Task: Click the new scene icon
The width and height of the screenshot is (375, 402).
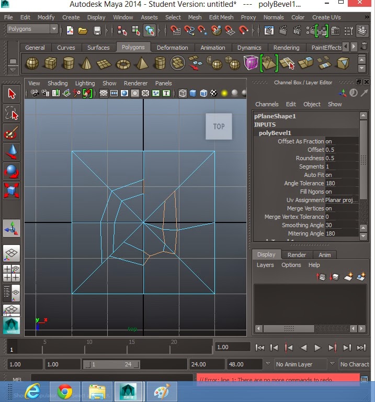Action: point(70,30)
